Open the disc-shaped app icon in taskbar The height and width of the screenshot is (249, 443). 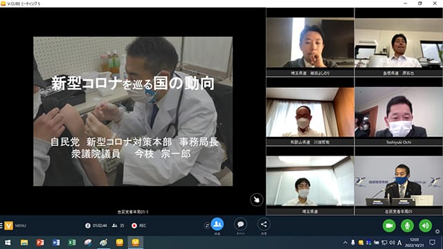coord(88,243)
